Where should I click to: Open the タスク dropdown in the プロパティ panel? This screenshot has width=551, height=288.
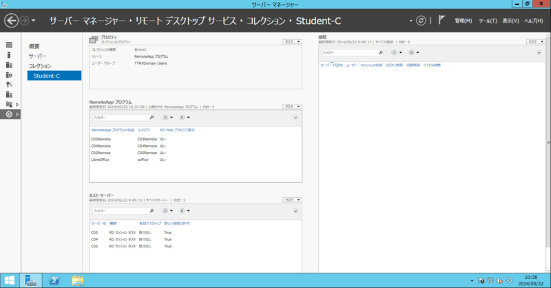tap(292, 41)
